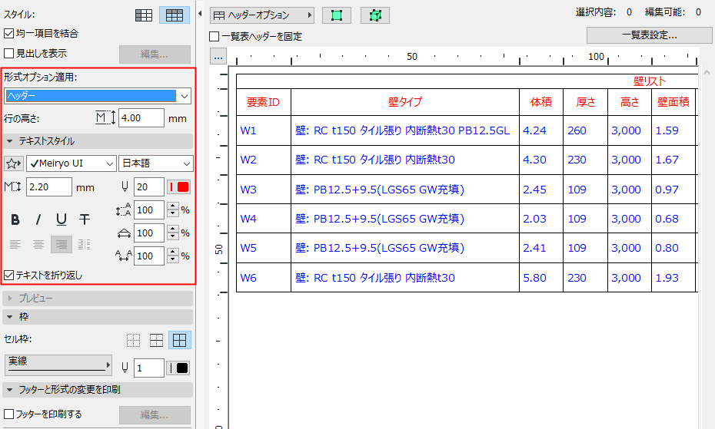Toggle underline text formatting
715x429 pixels.
pyautogui.click(x=61, y=220)
